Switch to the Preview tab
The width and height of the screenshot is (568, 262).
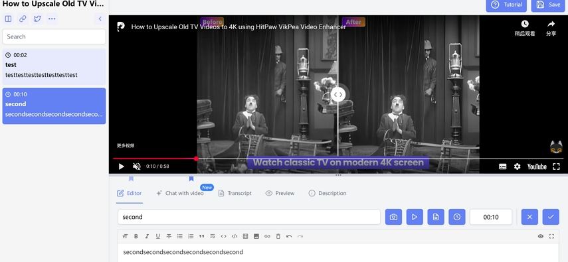coord(280,193)
